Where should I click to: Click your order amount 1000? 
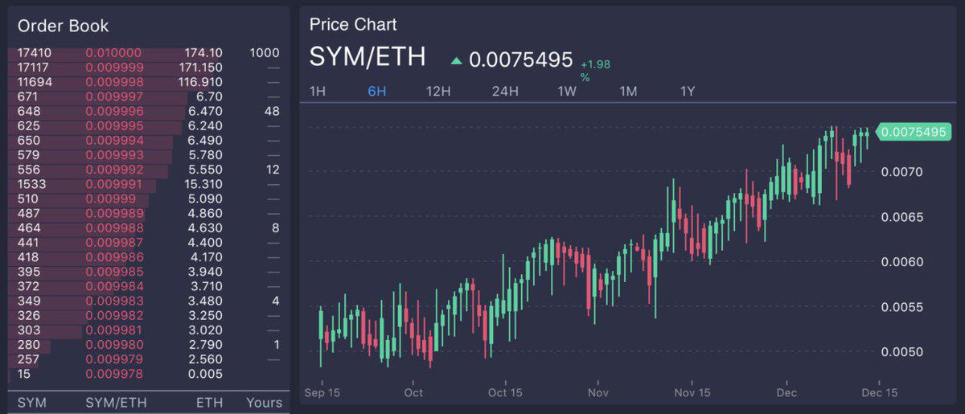tap(265, 53)
